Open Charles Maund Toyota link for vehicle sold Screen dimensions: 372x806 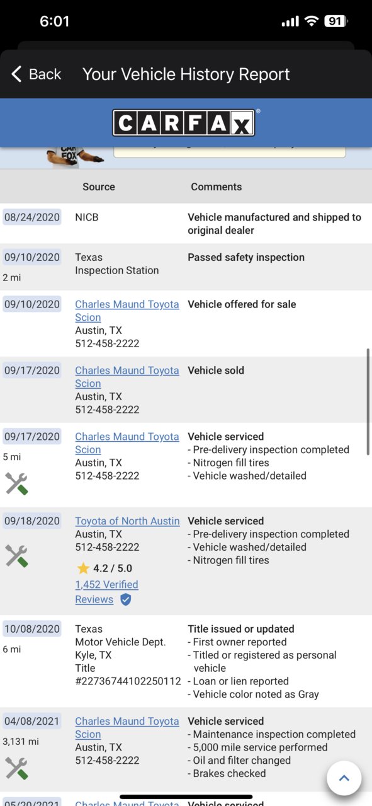click(127, 377)
